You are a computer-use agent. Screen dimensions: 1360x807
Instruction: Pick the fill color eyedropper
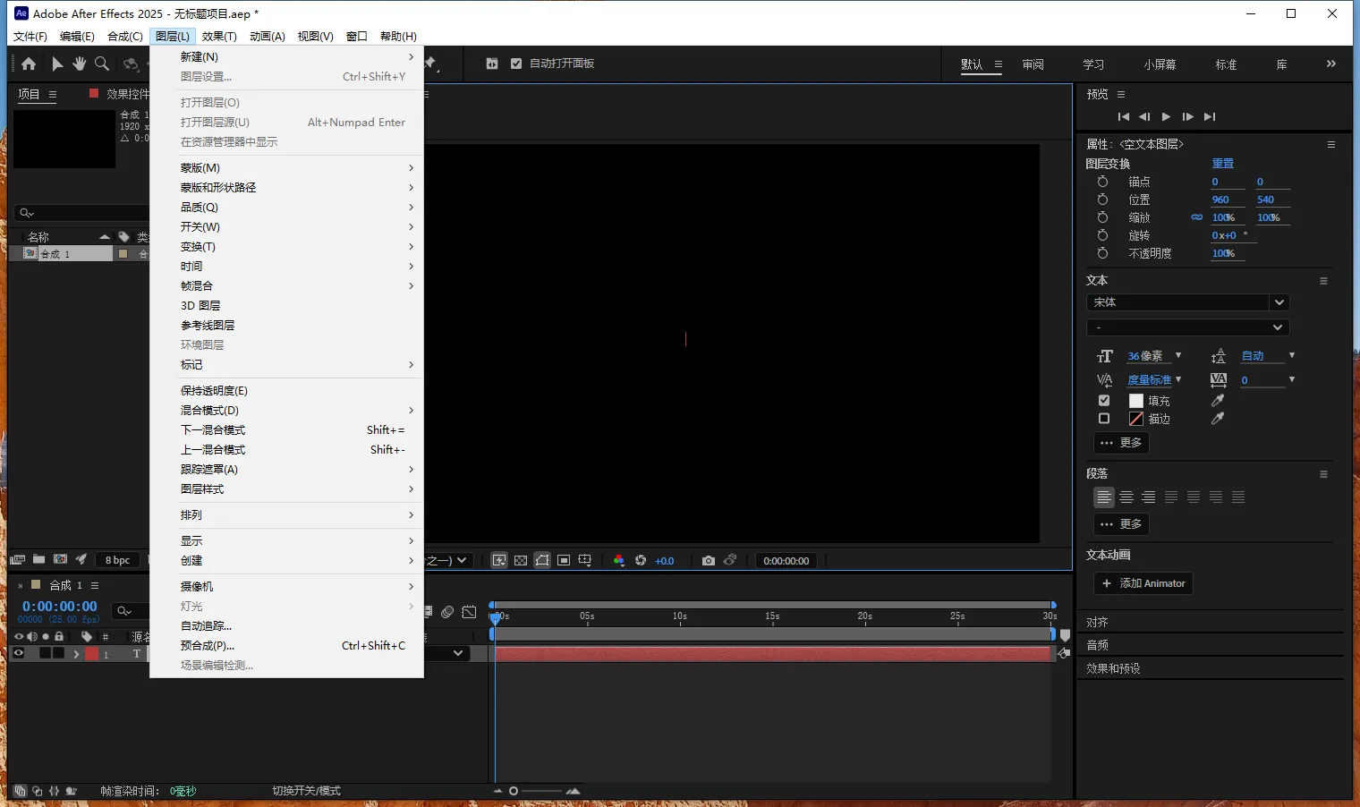point(1218,401)
